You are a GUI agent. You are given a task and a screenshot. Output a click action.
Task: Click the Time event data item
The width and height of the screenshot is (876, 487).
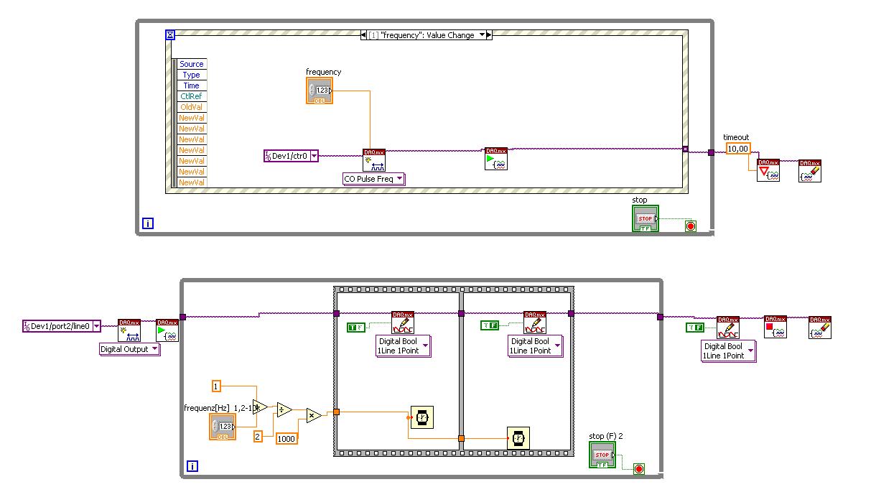[192, 85]
